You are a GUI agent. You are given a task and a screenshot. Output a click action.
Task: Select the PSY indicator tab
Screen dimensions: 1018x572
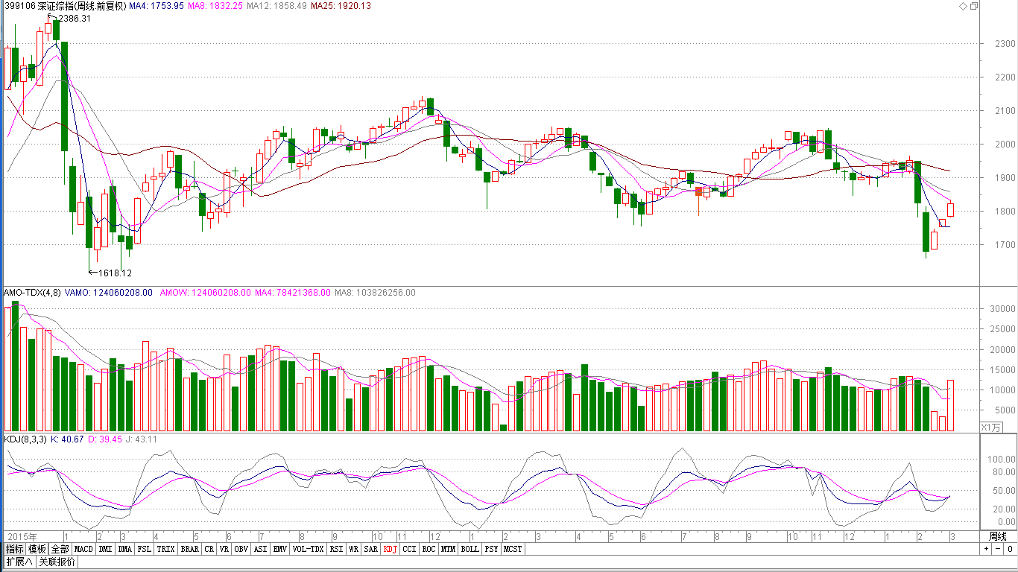pyautogui.click(x=491, y=549)
